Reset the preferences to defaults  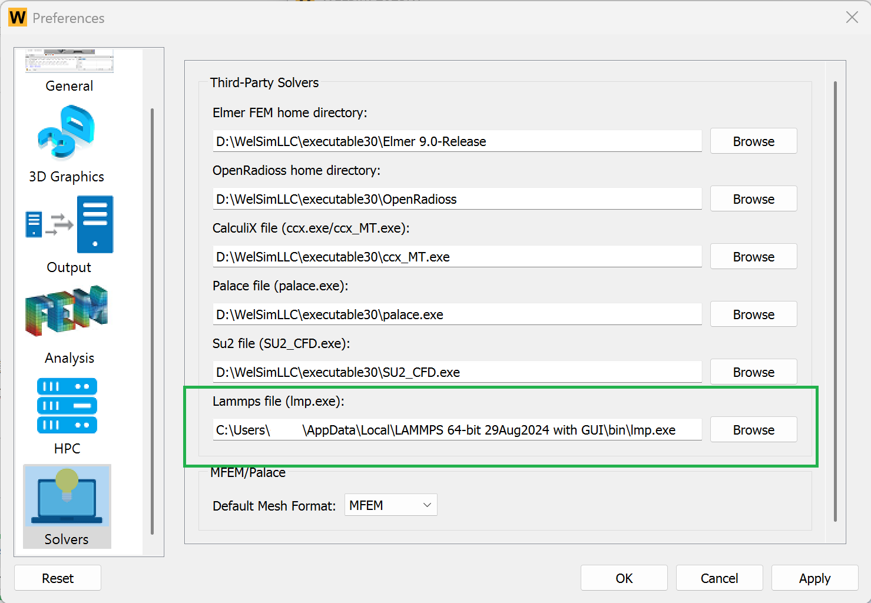[57, 578]
